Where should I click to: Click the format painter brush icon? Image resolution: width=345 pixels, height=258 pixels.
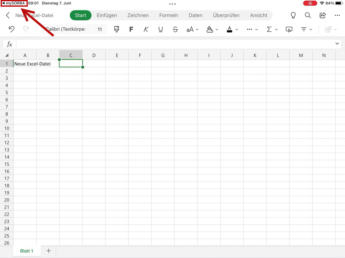coord(116,29)
